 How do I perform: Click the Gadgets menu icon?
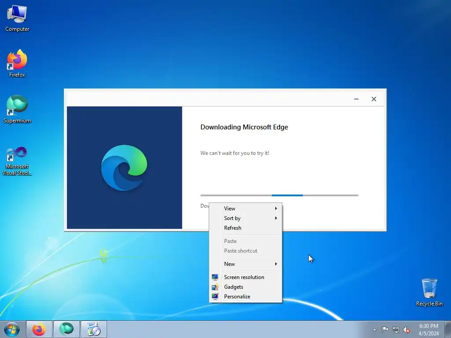(215, 287)
